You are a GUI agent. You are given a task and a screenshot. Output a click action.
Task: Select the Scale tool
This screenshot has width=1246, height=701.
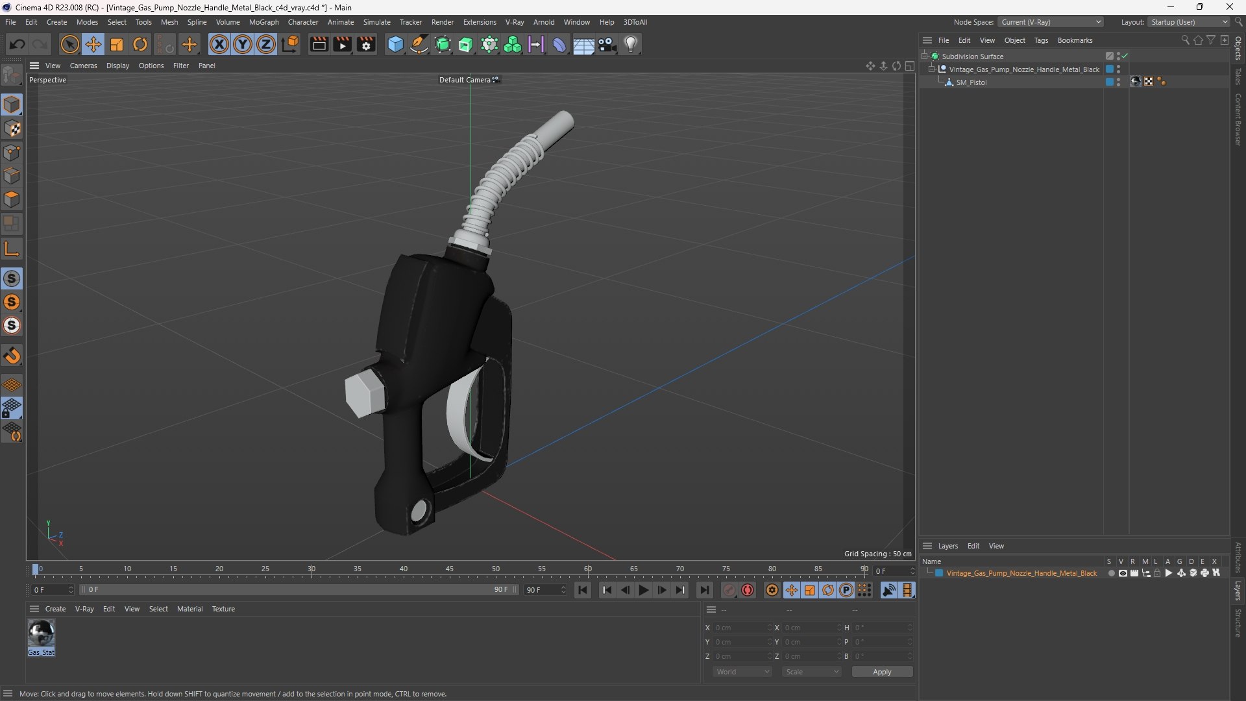point(117,44)
